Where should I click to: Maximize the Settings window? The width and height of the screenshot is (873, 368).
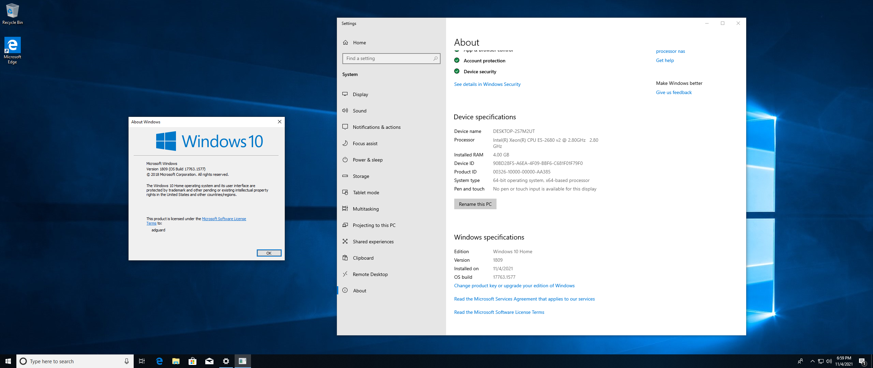(722, 23)
